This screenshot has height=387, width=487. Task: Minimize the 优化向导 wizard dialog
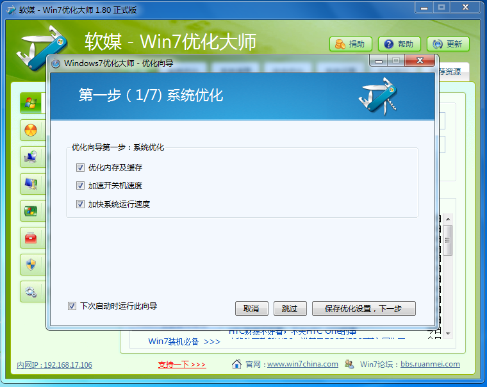[379, 61]
